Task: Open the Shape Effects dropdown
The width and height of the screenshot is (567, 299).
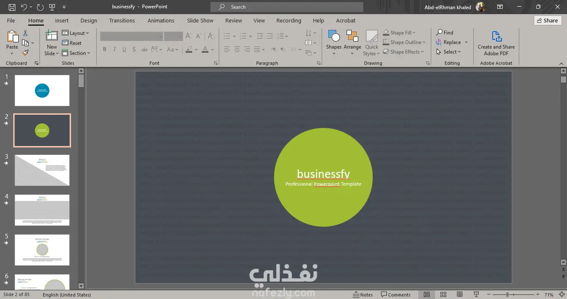Action: pos(403,52)
